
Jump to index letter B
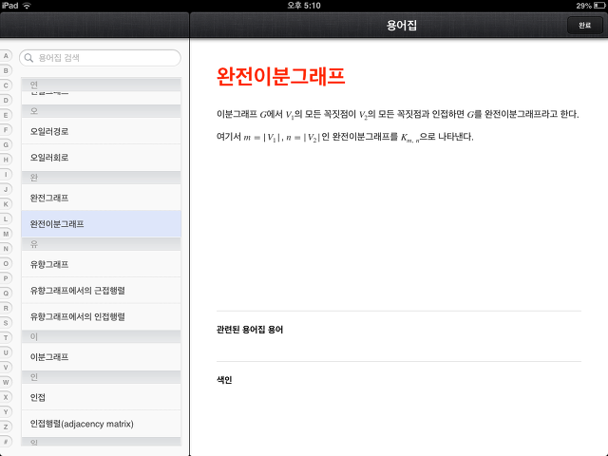6,70
